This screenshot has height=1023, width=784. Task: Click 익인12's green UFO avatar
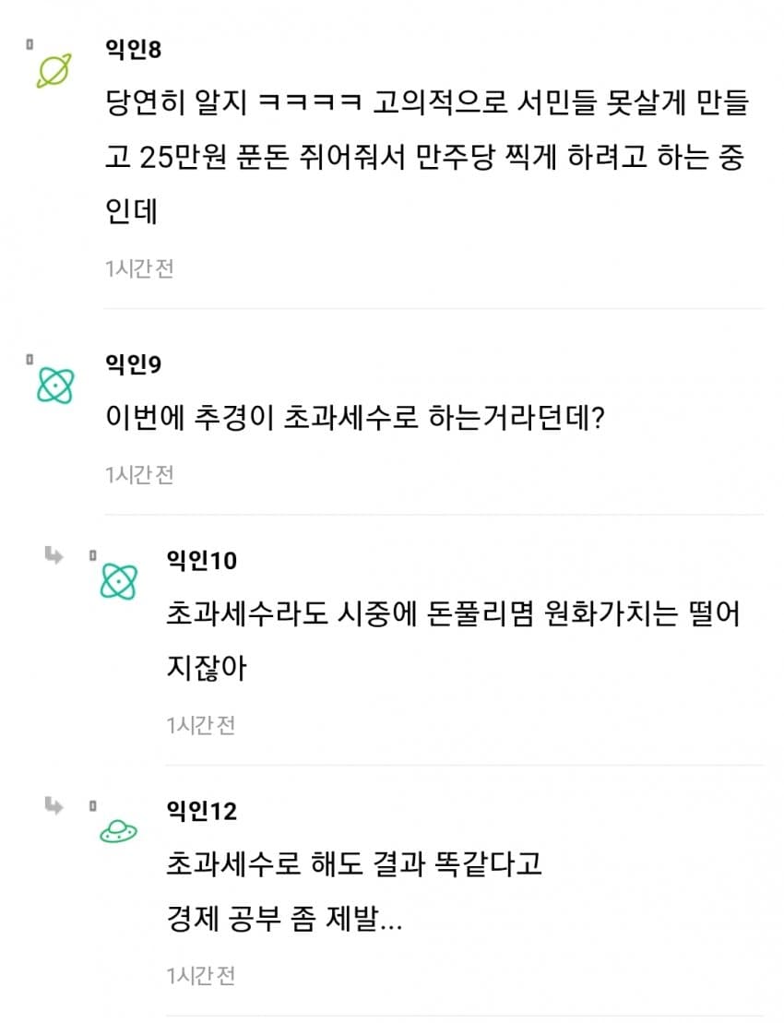118,832
